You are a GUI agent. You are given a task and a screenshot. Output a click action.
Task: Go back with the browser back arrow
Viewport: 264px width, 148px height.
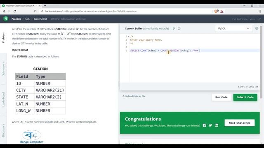4,11
